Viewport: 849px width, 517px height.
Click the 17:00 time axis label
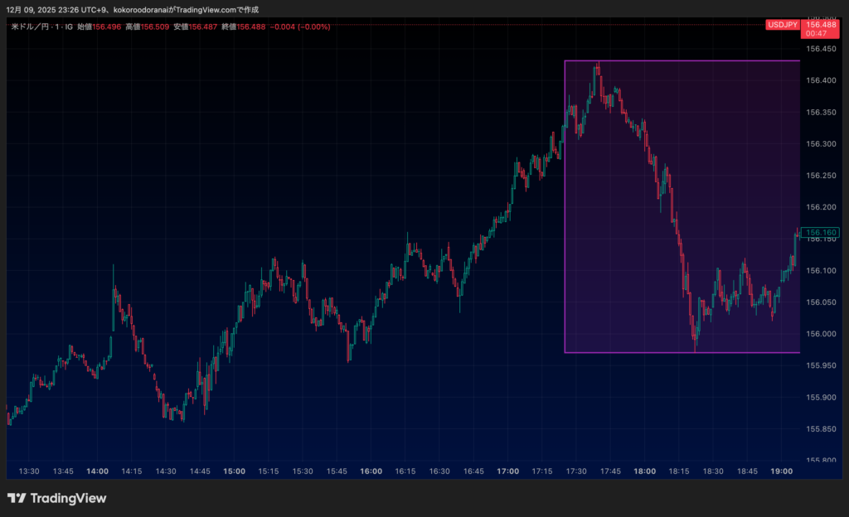point(507,471)
